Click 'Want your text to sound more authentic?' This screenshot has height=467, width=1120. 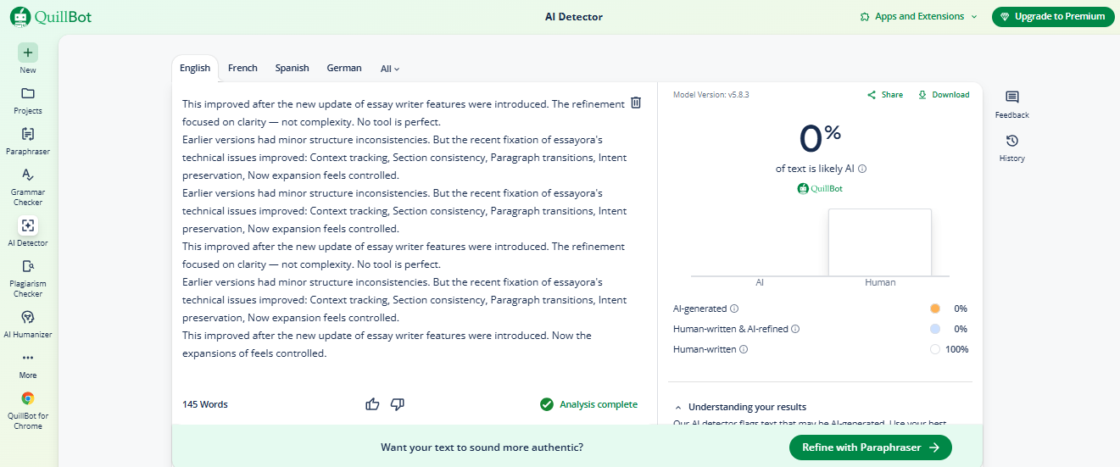tap(482, 448)
